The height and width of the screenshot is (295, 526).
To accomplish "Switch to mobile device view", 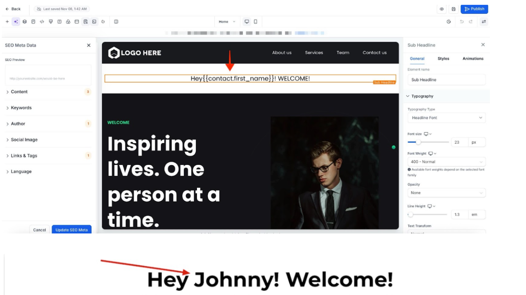I will click(x=255, y=22).
